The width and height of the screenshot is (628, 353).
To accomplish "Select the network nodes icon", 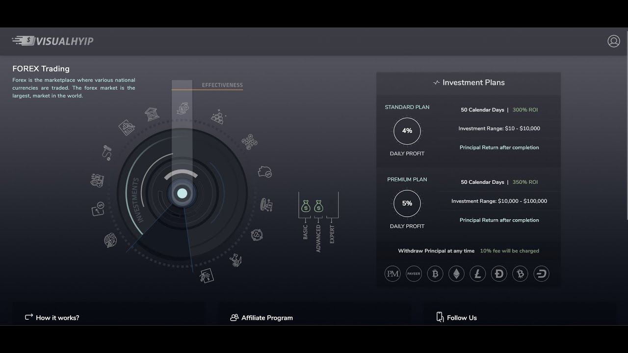I will click(x=249, y=142).
